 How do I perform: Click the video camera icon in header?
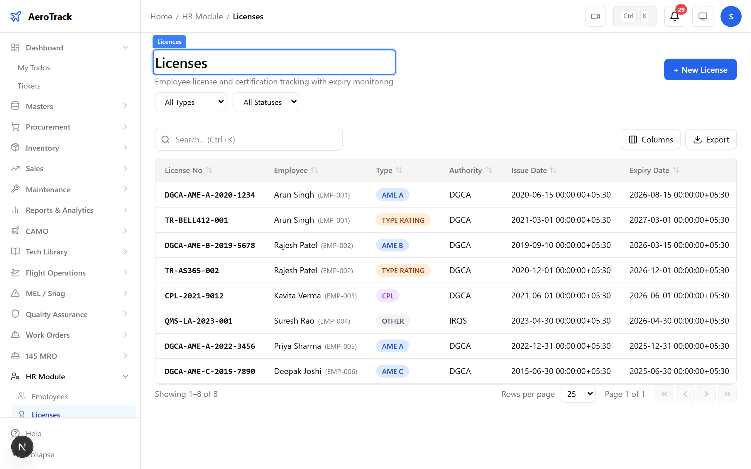point(595,16)
